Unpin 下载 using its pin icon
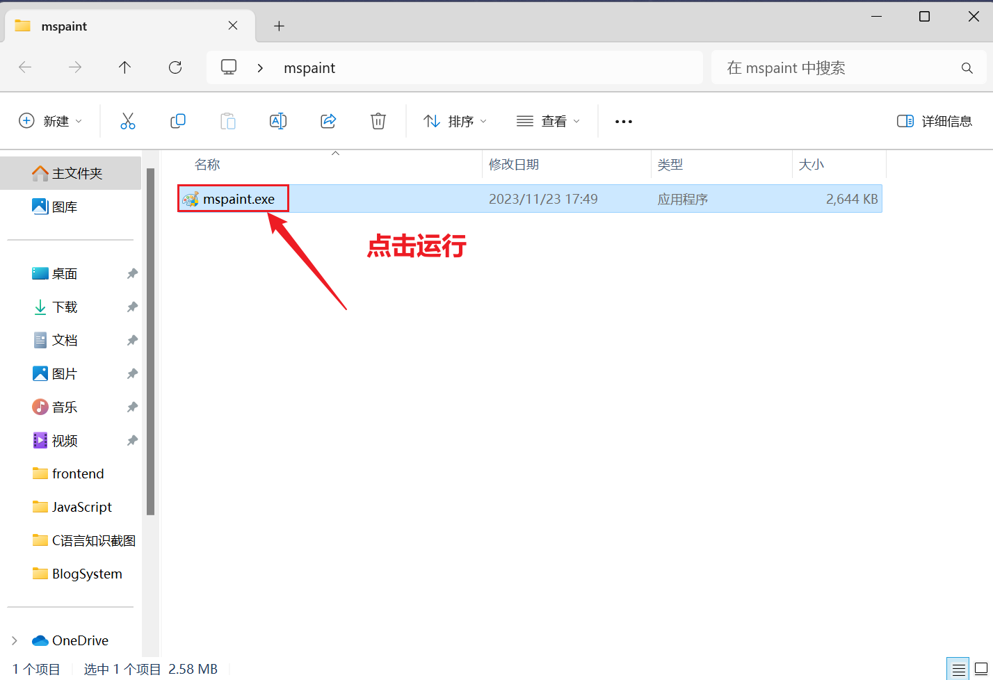993x680 pixels. click(x=132, y=307)
